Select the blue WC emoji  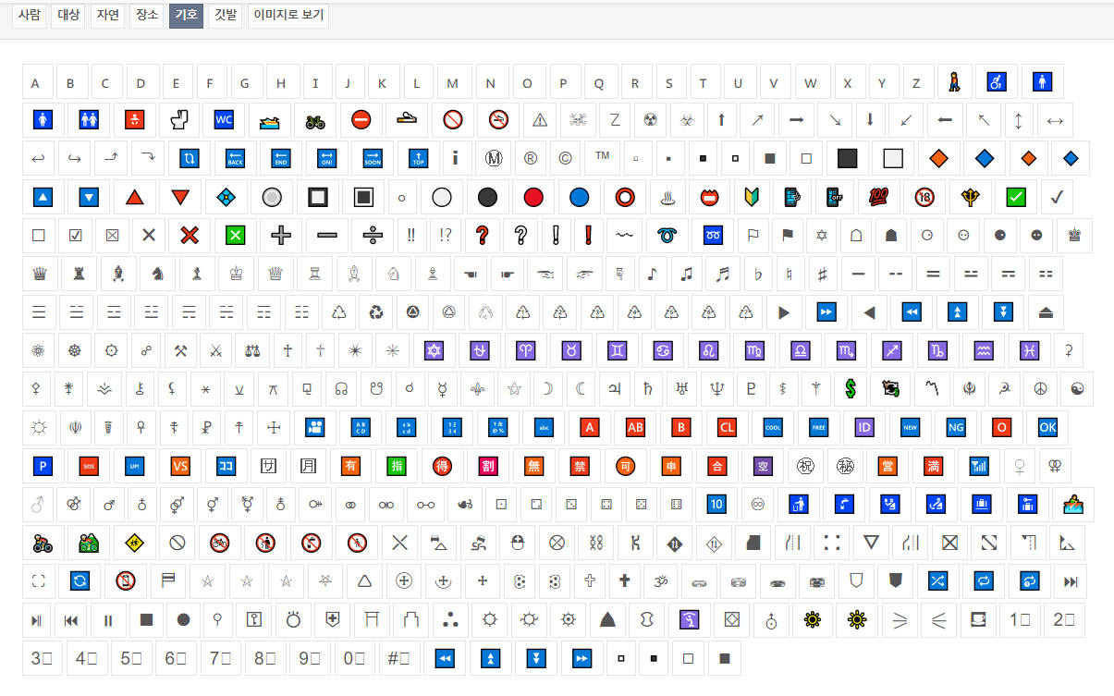point(224,120)
